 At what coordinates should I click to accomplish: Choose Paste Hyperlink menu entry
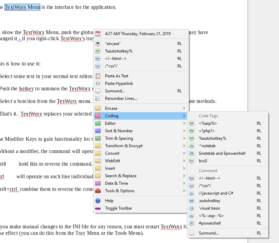(x=141, y=83)
